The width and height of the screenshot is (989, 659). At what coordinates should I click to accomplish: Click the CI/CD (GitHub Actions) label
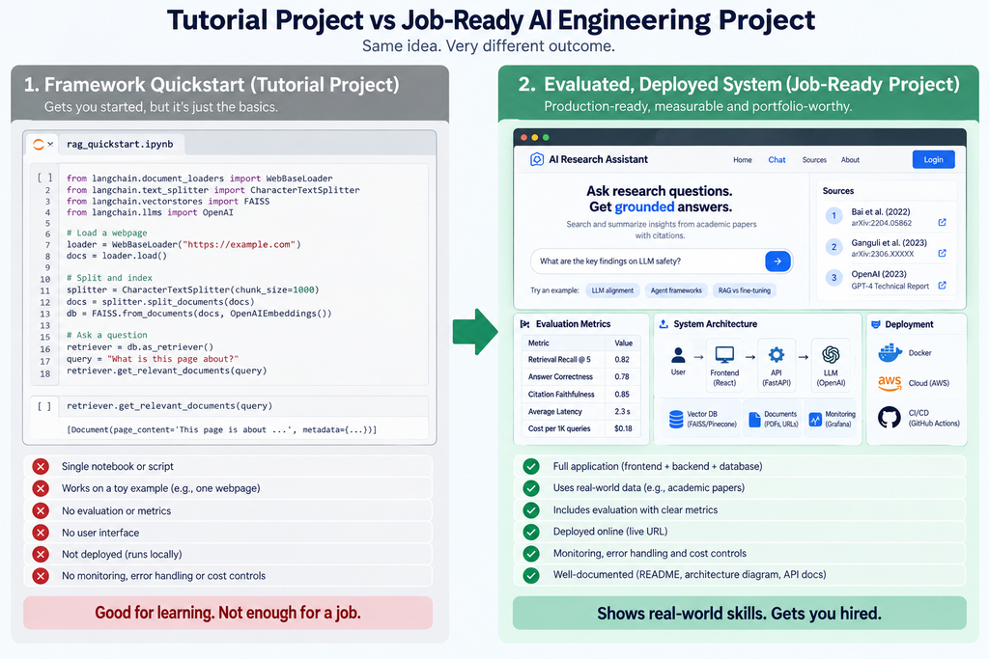934,418
